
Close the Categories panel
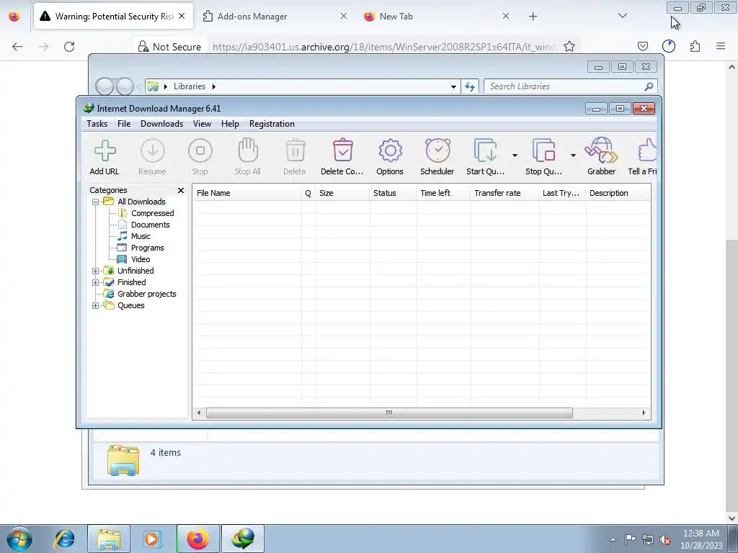click(181, 190)
